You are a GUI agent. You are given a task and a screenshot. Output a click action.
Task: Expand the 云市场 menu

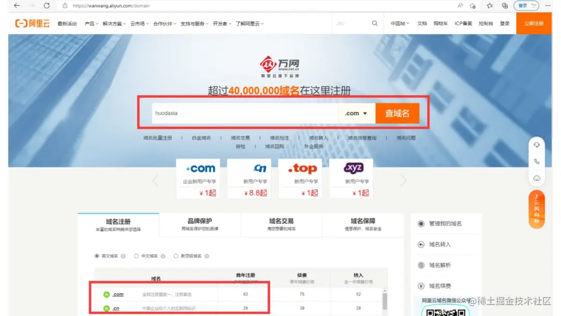point(139,23)
